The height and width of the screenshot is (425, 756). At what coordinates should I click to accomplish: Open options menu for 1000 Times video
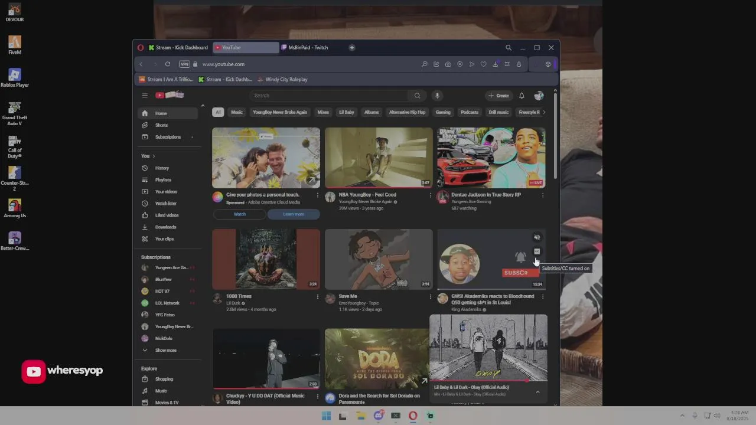pyautogui.click(x=317, y=297)
